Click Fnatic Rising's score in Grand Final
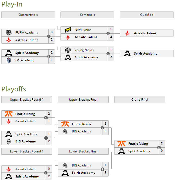The width and height of the screenshot is (175, 182). (x=162, y=144)
